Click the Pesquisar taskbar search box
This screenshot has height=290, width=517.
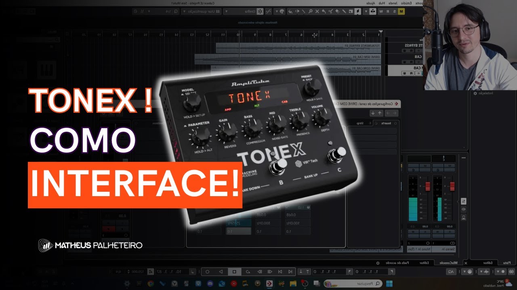(353, 284)
